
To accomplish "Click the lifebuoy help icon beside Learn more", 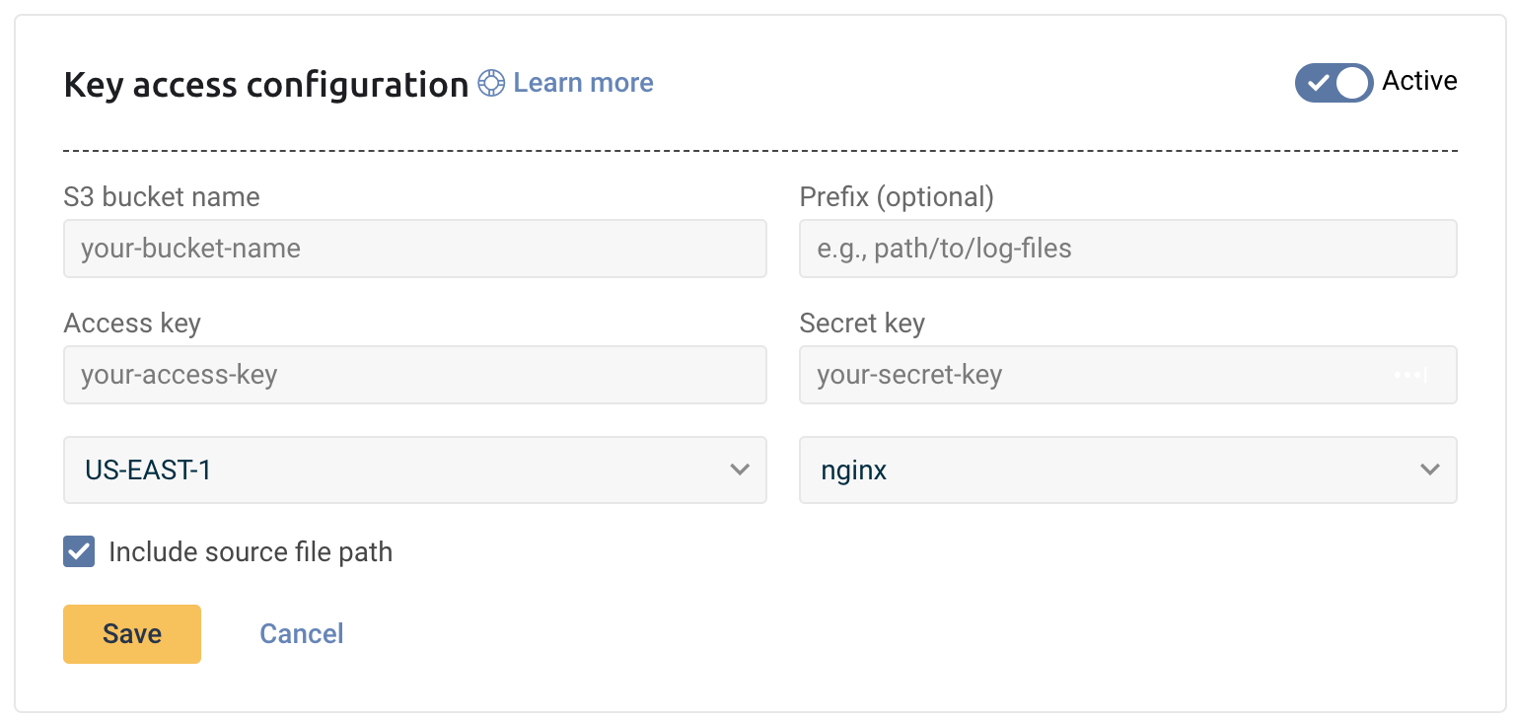I will (x=490, y=84).
